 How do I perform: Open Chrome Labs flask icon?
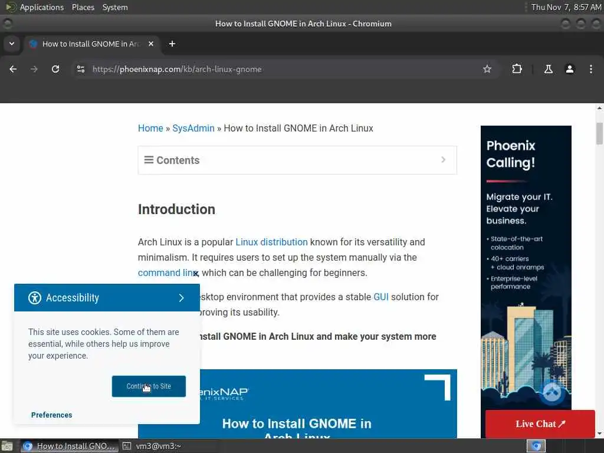pyautogui.click(x=548, y=69)
